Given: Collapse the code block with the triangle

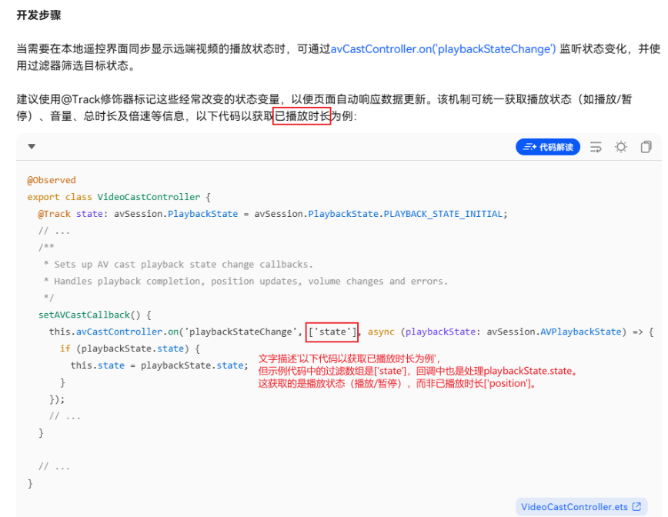Looking at the screenshot, I should point(32,146).
